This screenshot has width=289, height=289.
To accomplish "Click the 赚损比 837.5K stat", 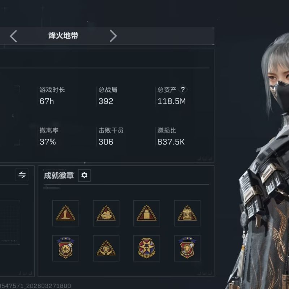I will [x=171, y=137].
